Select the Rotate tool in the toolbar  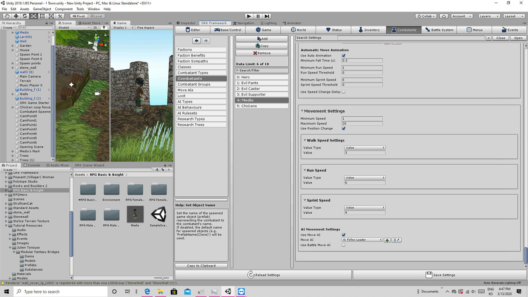(25, 16)
